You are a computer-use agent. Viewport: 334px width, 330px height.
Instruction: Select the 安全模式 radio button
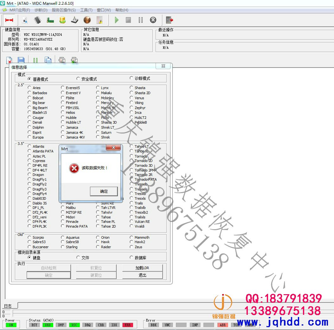click(x=78, y=79)
